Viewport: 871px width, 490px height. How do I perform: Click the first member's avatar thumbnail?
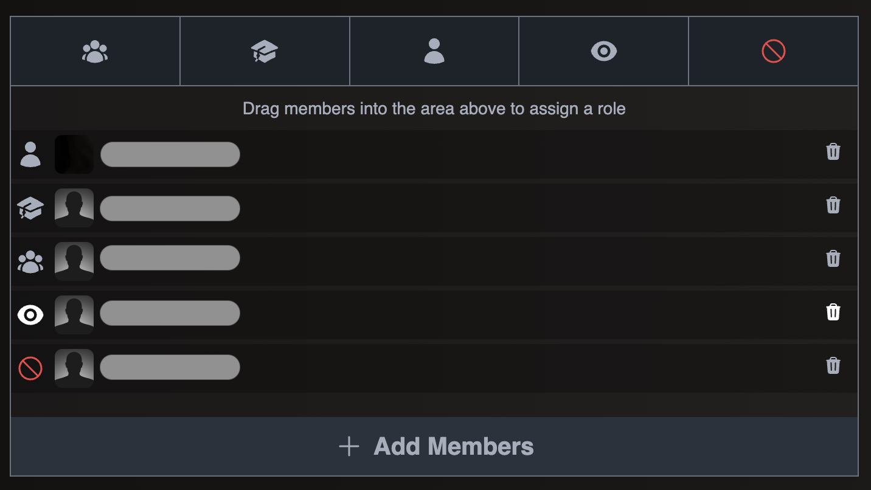[x=74, y=154]
